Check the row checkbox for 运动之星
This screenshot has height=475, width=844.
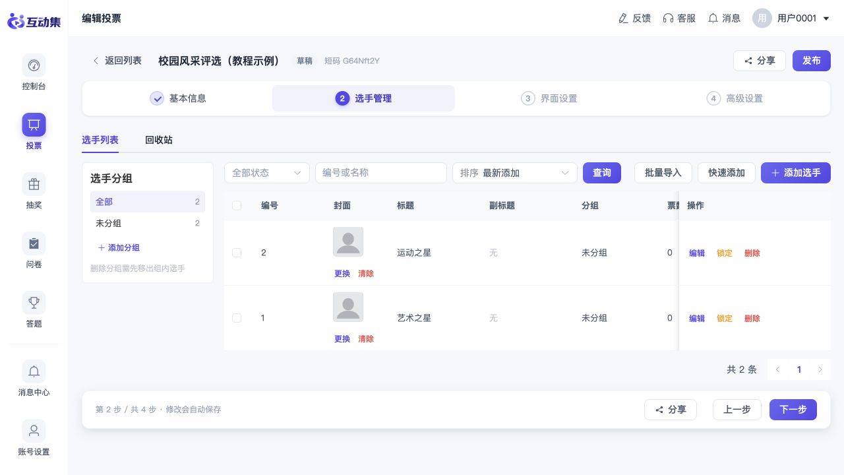point(237,253)
